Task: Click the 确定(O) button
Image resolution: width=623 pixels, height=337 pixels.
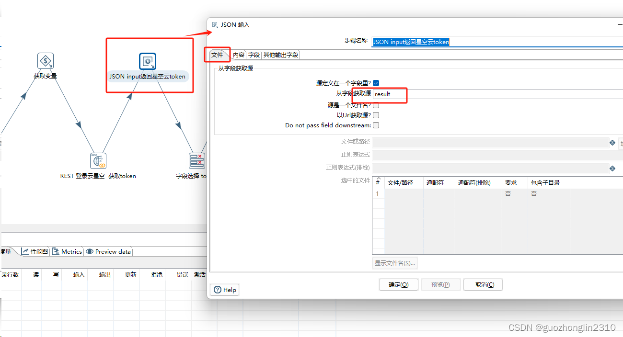Action: (398, 284)
